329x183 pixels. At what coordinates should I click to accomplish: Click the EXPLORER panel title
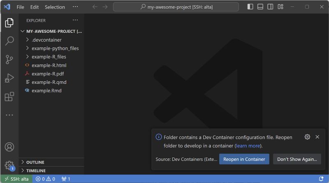36,21
